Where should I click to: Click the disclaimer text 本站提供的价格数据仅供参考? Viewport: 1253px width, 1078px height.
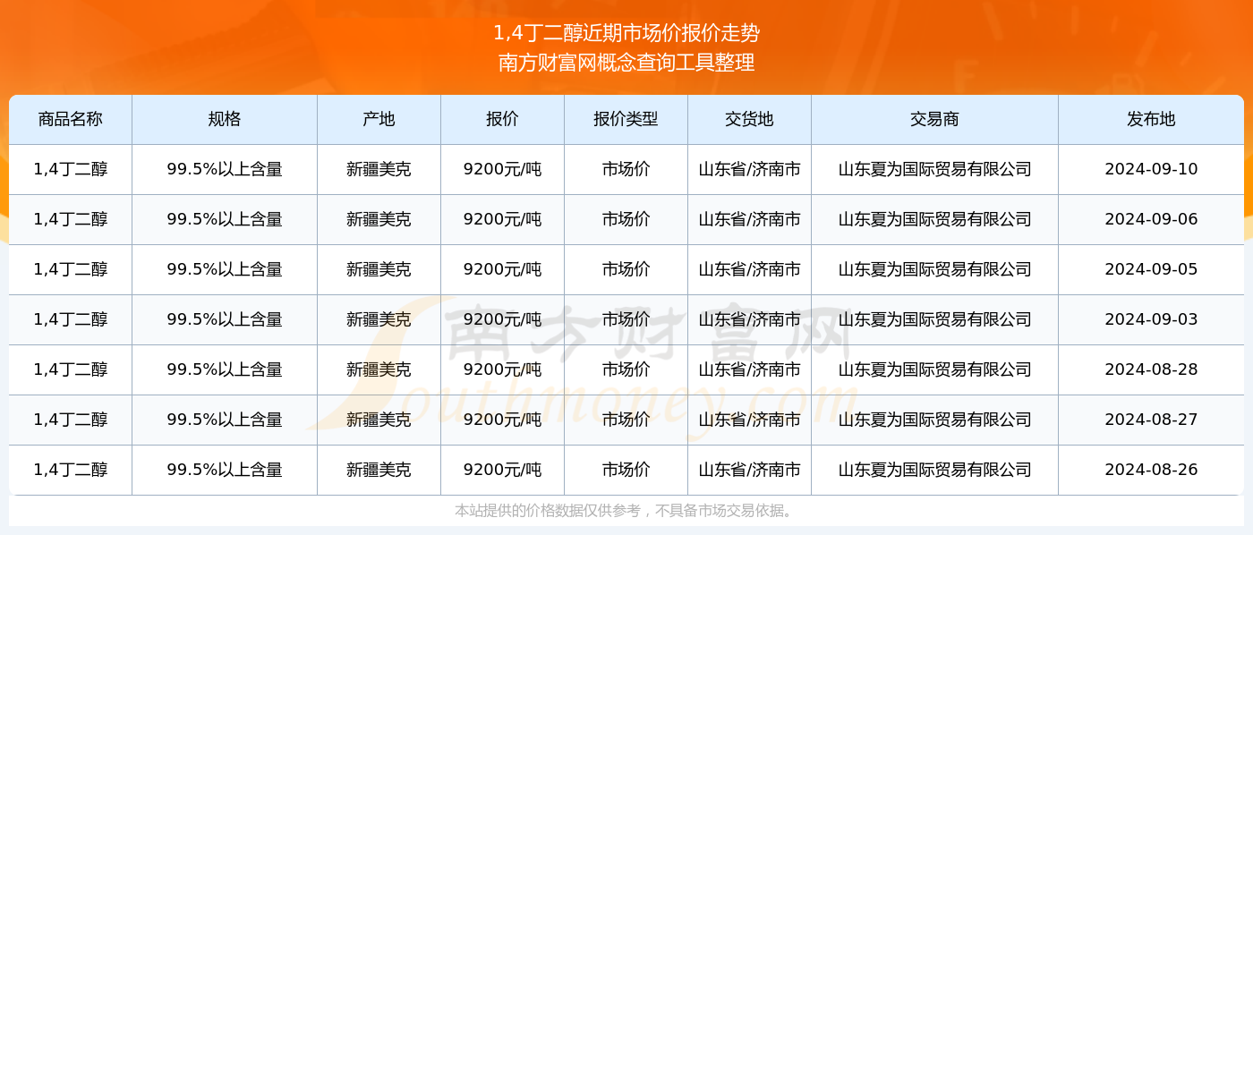click(548, 511)
